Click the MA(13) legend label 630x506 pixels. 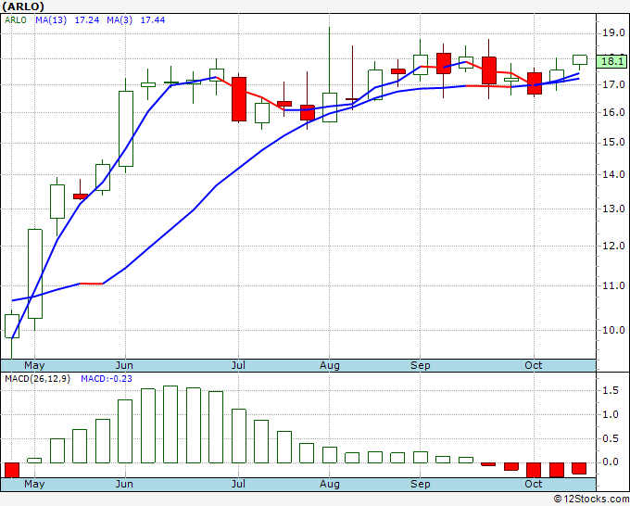(51, 20)
